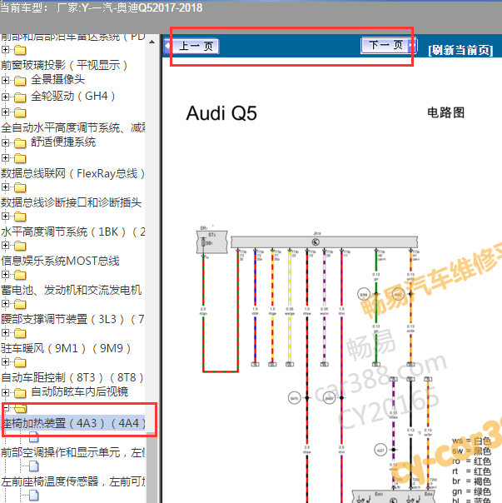Viewport: 502px width, 503px height.
Task: Expand the 信息娱乐系统MOST总线 tree node
Action: tap(5, 246)
